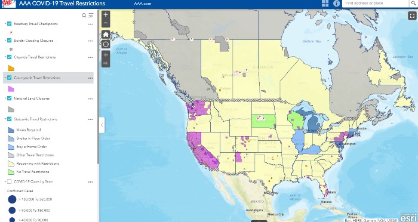Open the AAA.com link
418x222 pixels.
[x=143, y=4]
